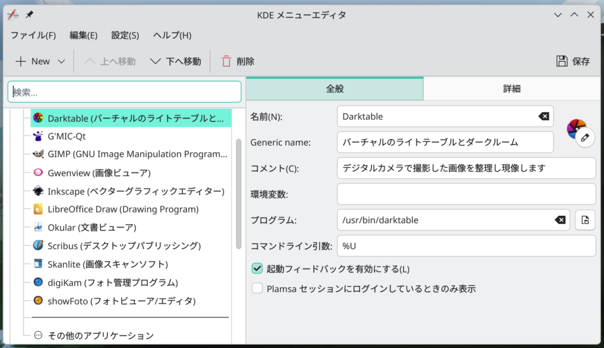Click into the 検索 search field

124,92
